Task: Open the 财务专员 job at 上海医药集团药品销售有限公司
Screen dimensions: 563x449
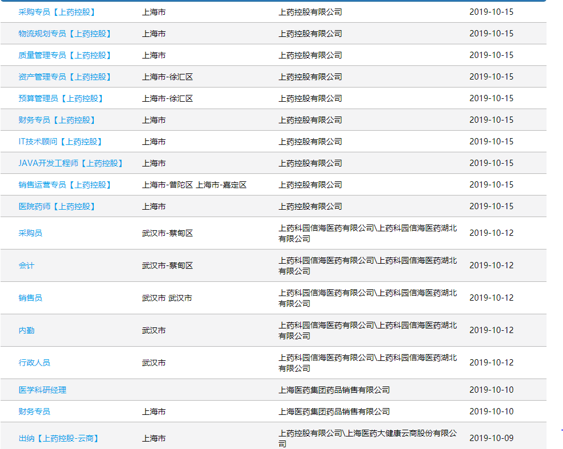Action: 34,411
